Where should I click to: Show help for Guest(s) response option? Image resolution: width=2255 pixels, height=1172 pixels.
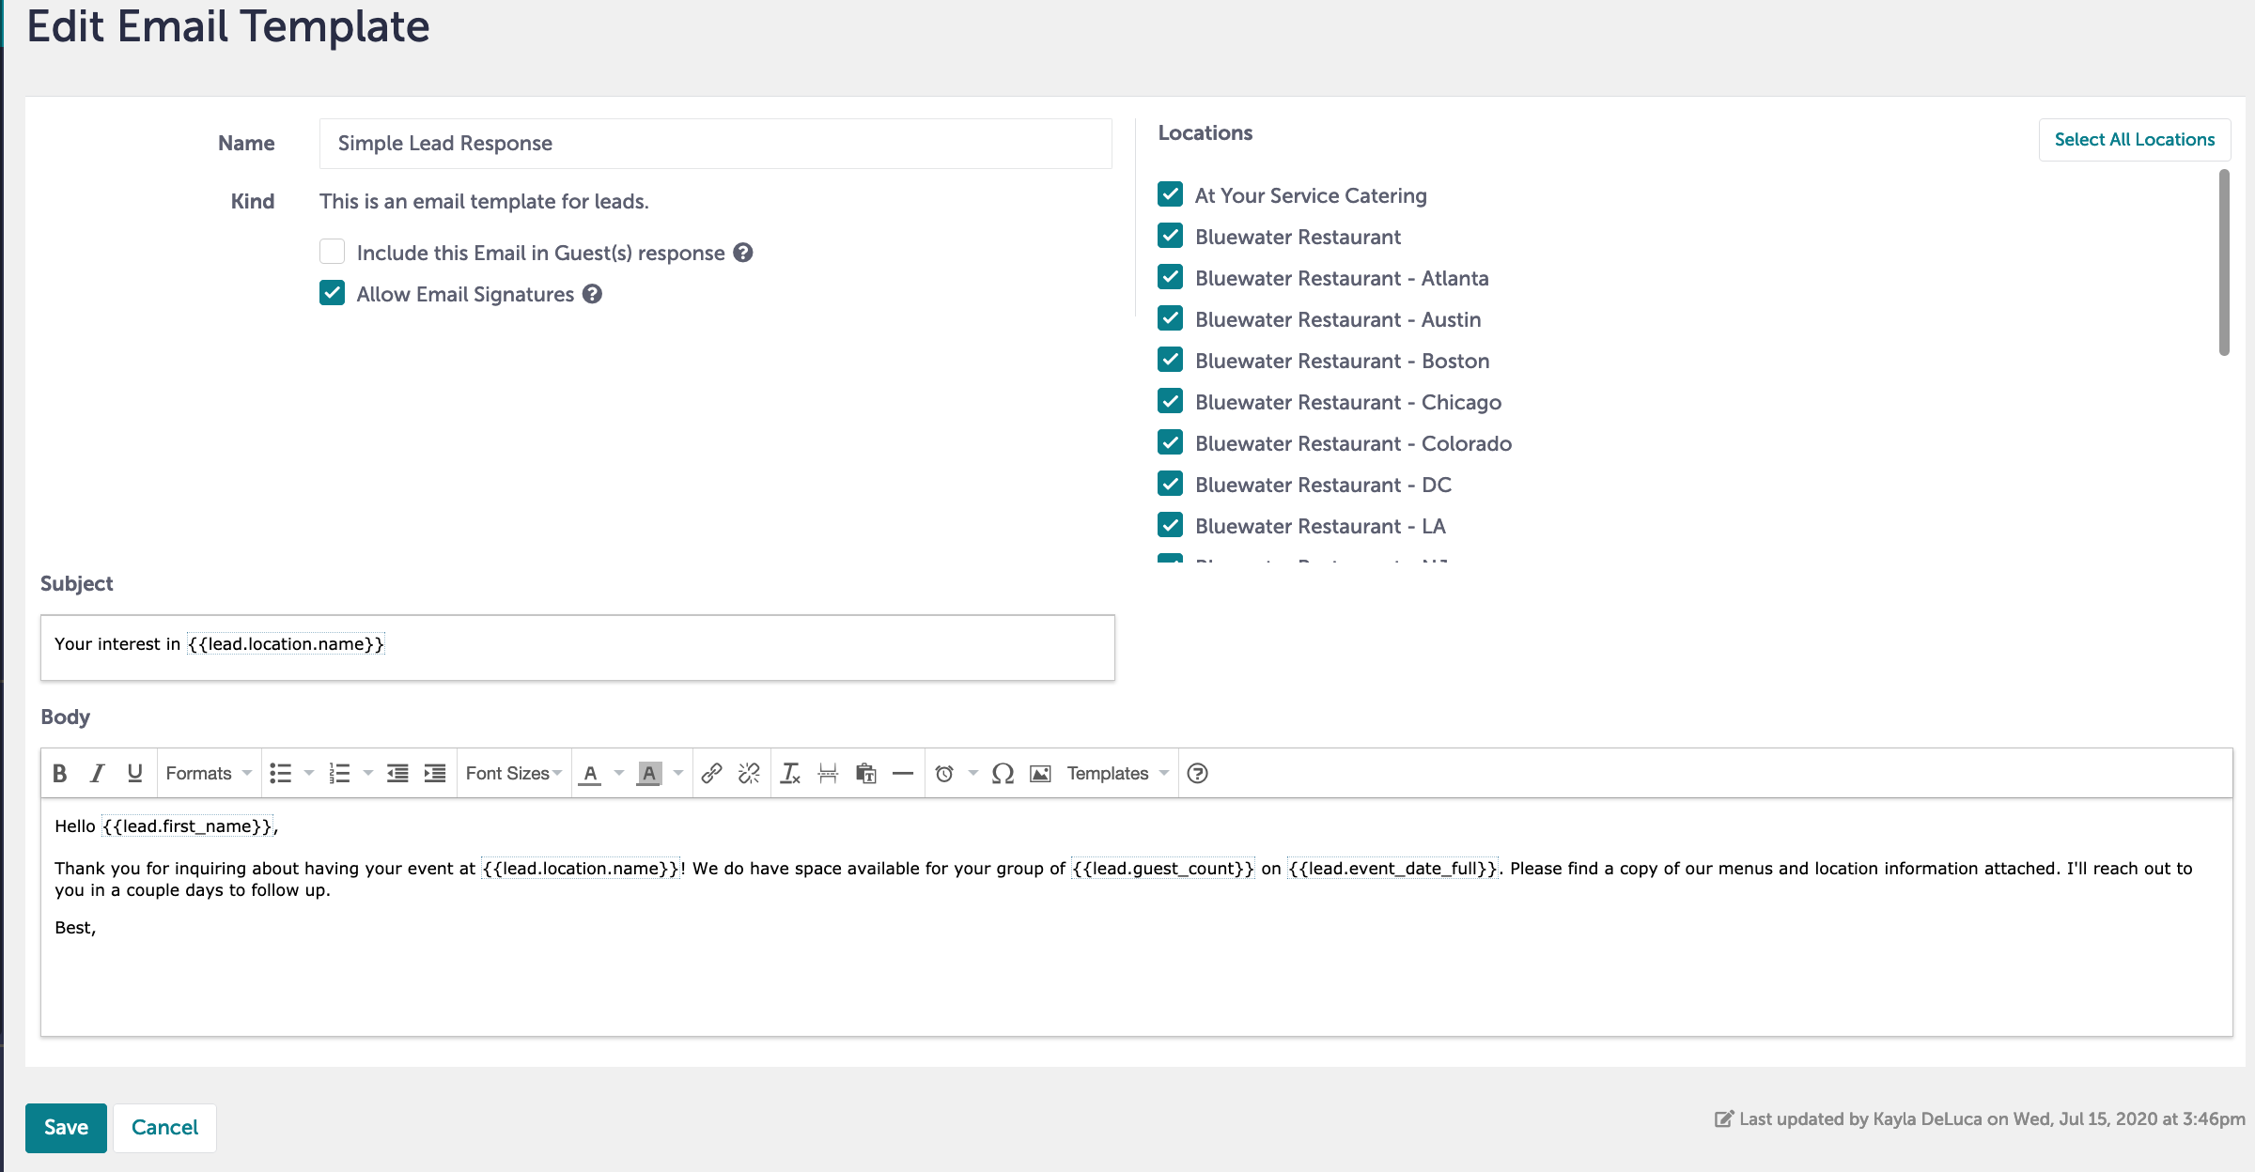point(743,253)
